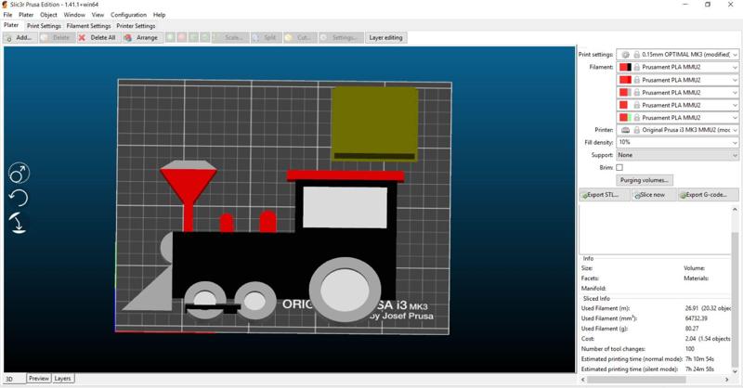Viewport: 743px width, 388px height.
Task: Open the Help menu
Action: tap(159, 15)
